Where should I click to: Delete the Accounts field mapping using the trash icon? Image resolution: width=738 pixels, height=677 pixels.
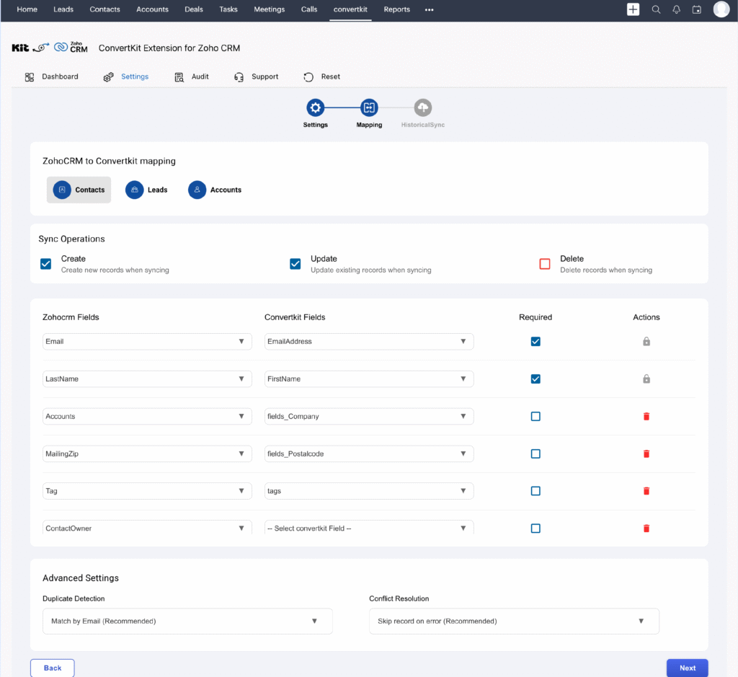point(646,416)
